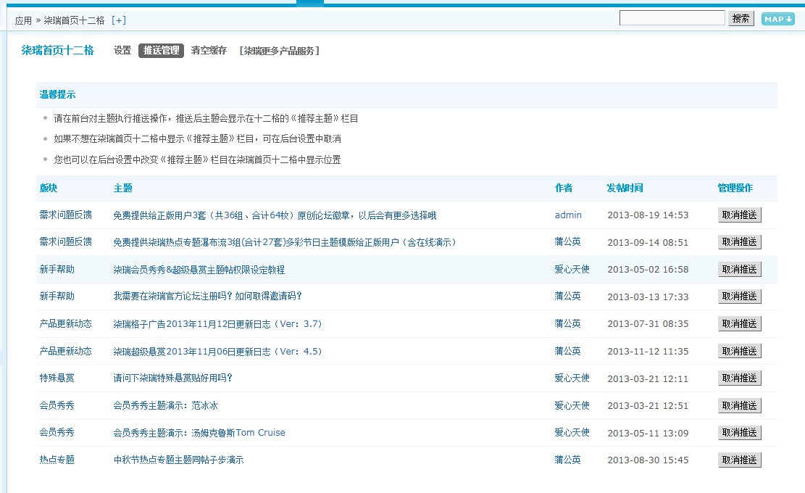The image size is (805, 493).
Task: Cancel push for 中秋节热点专题 post
Action: 739,460
